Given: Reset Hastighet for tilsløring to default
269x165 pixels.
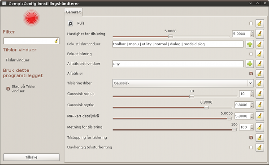Looking at the screenshot, I should (x=260, y=34).
